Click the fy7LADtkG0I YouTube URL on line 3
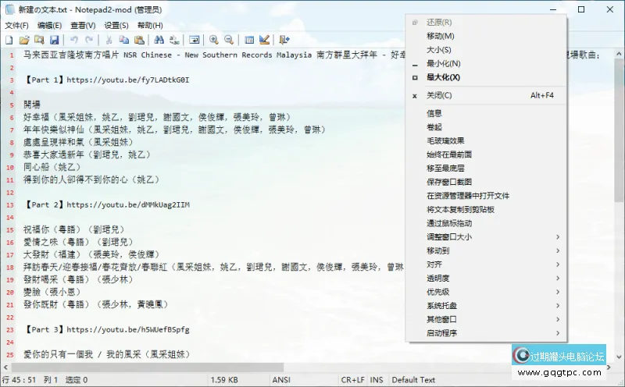625x387 pixels. [128, 80]
